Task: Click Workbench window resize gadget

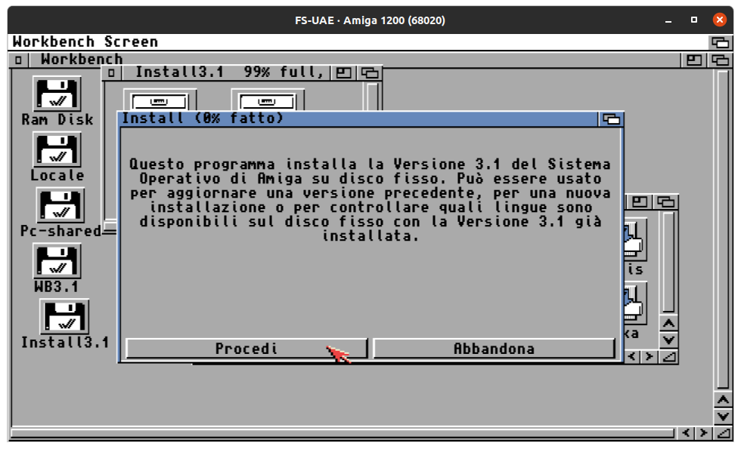Action: (723, 432)
